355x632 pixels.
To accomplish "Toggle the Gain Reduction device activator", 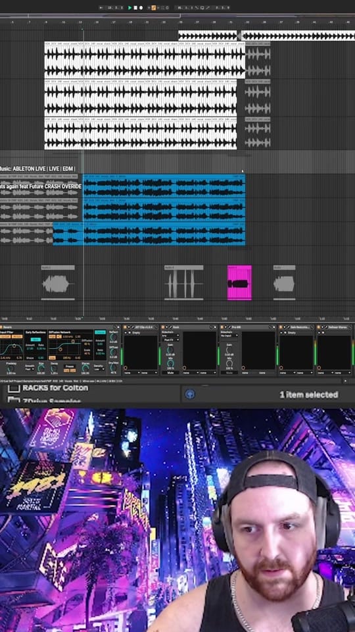I will click(281, 327).
